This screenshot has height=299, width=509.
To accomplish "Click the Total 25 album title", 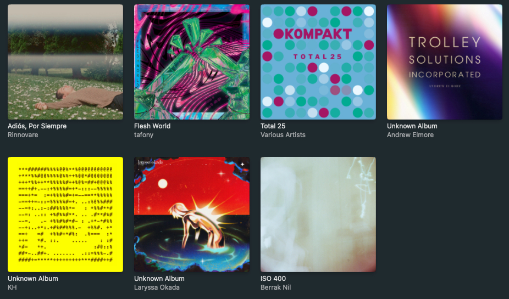I will click(273, 126).
